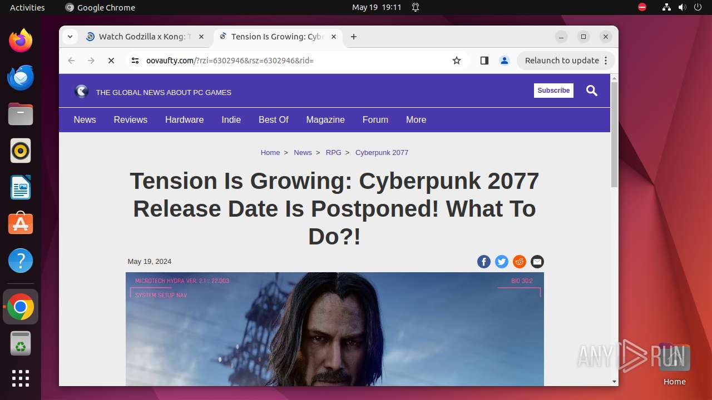
Task: Open the site search magnifier
Action: tap(592, 91)
